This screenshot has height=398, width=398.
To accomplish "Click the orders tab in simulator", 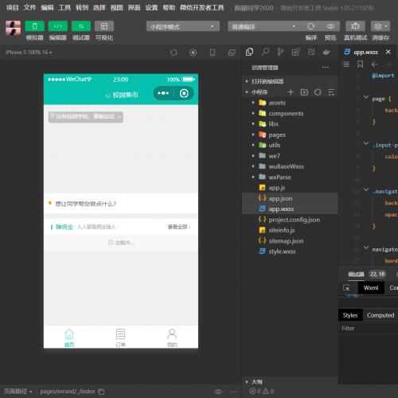I will pyautogui.click(x=120, y=338).
